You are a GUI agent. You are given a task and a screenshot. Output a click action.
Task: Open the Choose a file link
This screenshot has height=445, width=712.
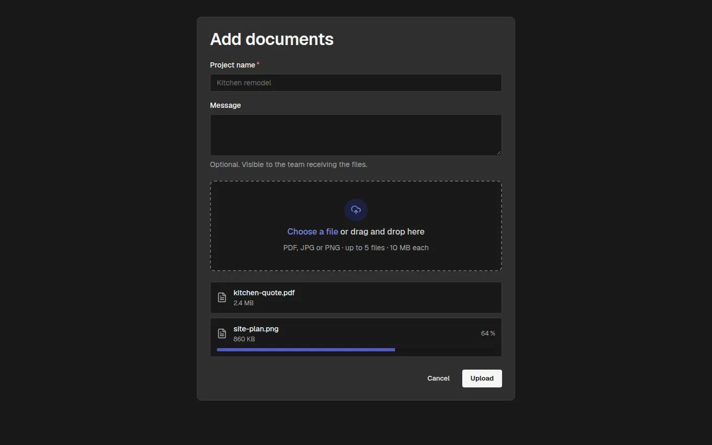click(313, 231)
